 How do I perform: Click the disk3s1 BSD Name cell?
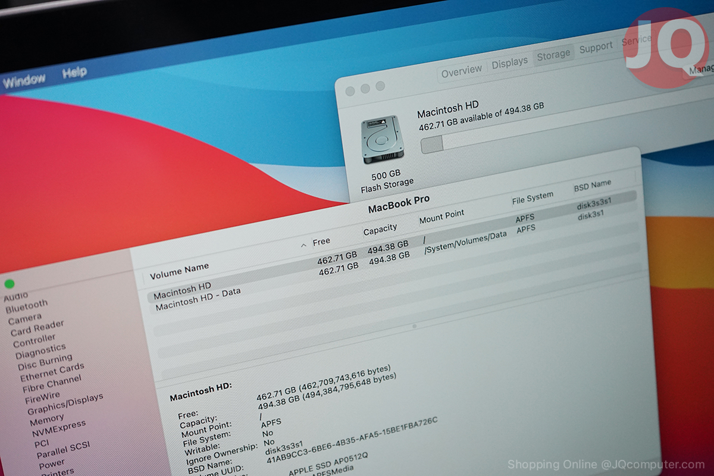(590, 217)
